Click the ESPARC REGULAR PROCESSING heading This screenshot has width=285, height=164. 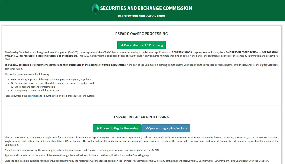pos(141,117)
